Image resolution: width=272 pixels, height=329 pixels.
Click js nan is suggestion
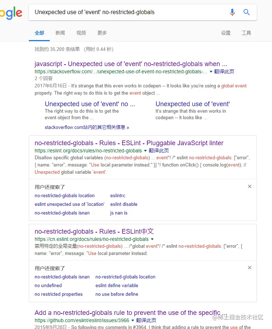119,213
